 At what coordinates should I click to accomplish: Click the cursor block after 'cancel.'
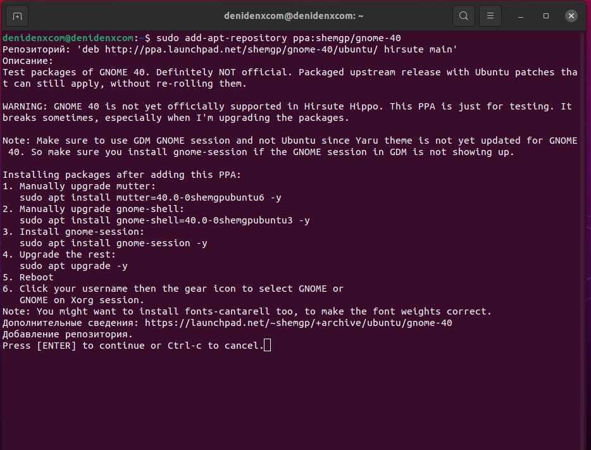point(267,346)
